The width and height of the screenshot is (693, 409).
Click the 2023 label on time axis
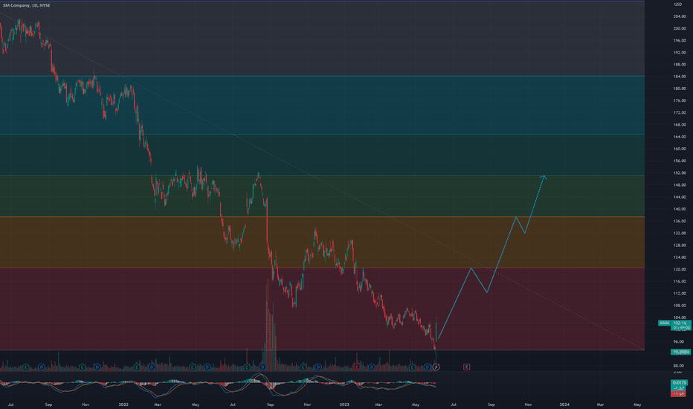(x=344, y=404)
